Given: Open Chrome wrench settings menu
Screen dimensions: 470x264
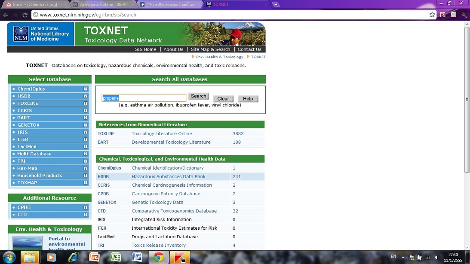Looking at the screenshot, I should [x=464, y=15].
